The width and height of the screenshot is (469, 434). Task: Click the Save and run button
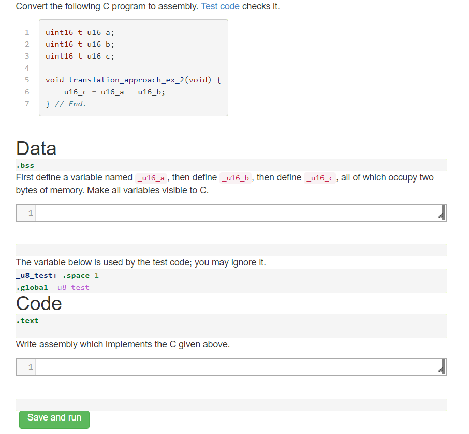(x=54, y=419)
